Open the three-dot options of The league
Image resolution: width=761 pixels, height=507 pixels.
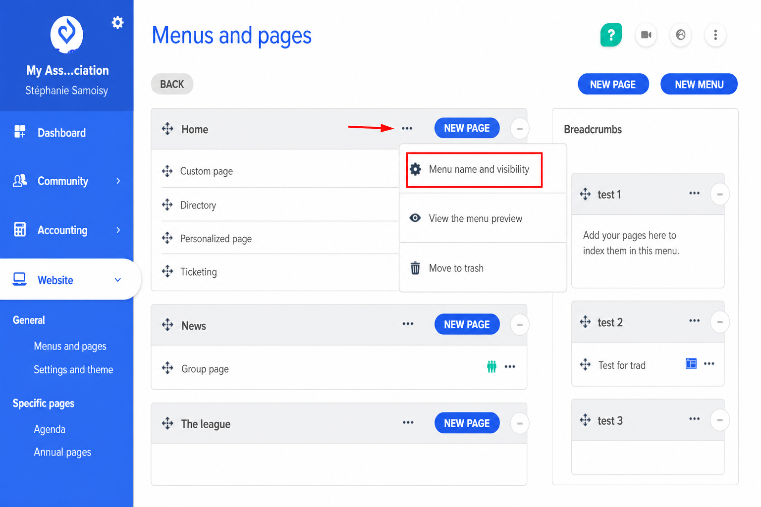[408, 422]
